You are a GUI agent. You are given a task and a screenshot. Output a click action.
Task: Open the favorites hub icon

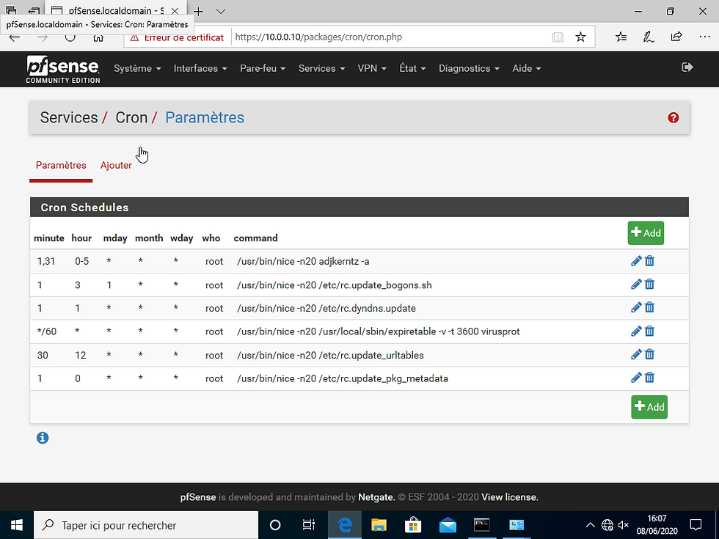(x=621, y=37)
